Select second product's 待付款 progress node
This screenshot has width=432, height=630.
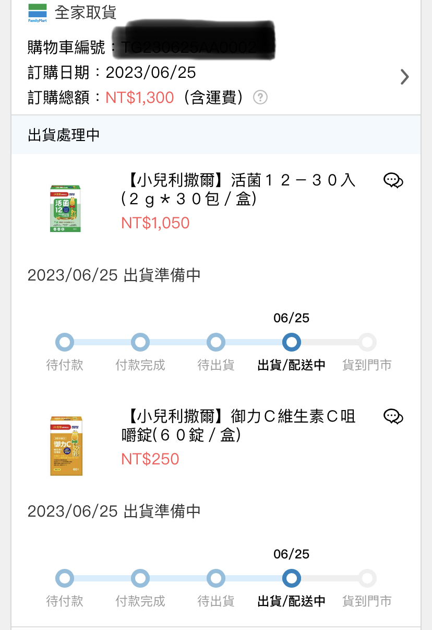(65, 579)
